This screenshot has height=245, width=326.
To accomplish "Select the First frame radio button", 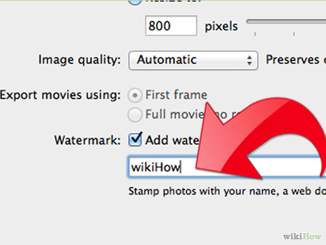I will (135, 95).
